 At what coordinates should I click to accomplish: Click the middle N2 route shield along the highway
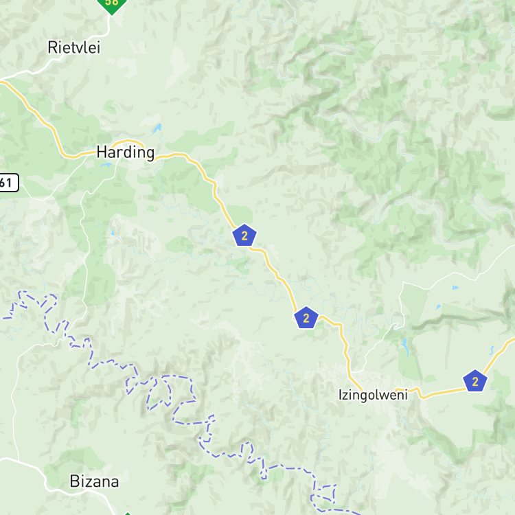tap(306, 318)
